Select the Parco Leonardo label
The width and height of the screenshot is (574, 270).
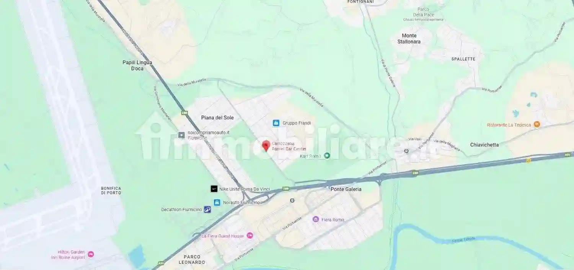click(x=194, y=259)
